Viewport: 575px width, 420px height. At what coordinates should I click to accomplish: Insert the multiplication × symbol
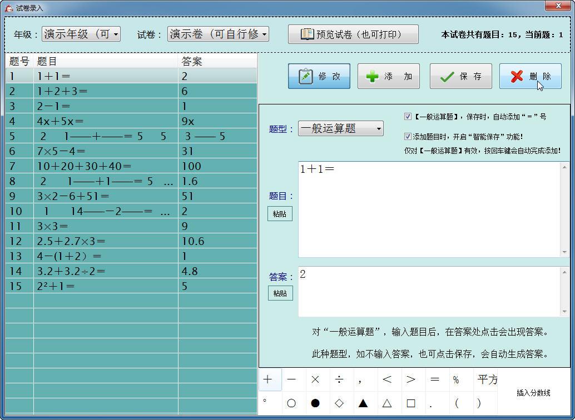(315, 379)
